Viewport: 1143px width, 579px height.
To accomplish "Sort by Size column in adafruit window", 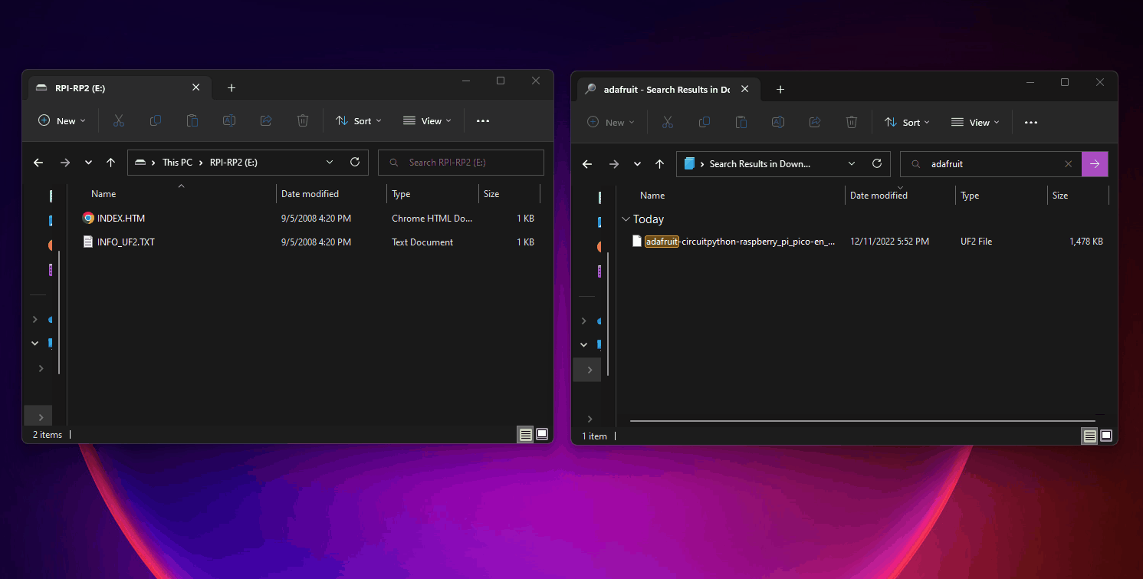I will pyautogui.click(x=1060, y=196).
